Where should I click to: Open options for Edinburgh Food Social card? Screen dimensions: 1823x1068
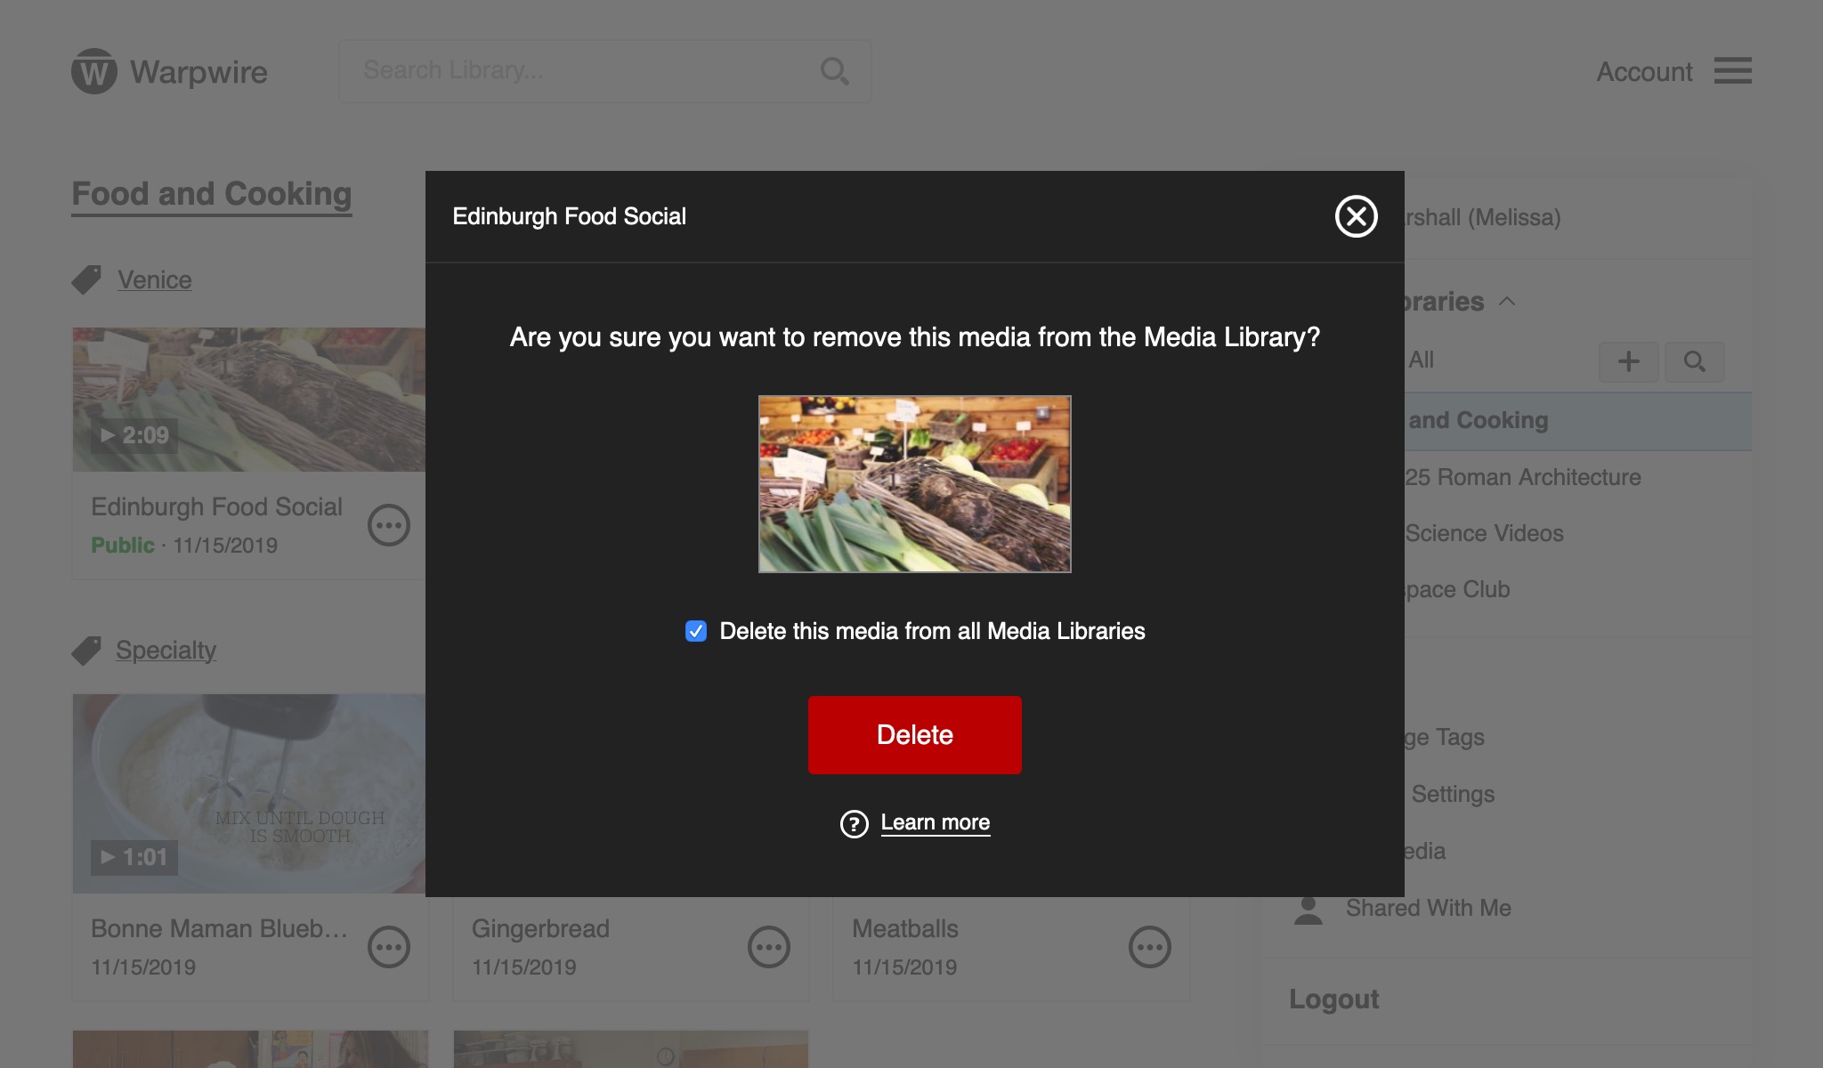tap(389, 525)
